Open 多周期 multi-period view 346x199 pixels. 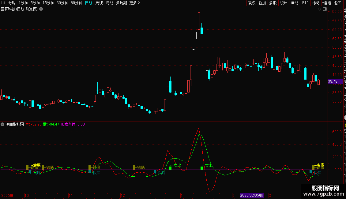tap(121, 3)
